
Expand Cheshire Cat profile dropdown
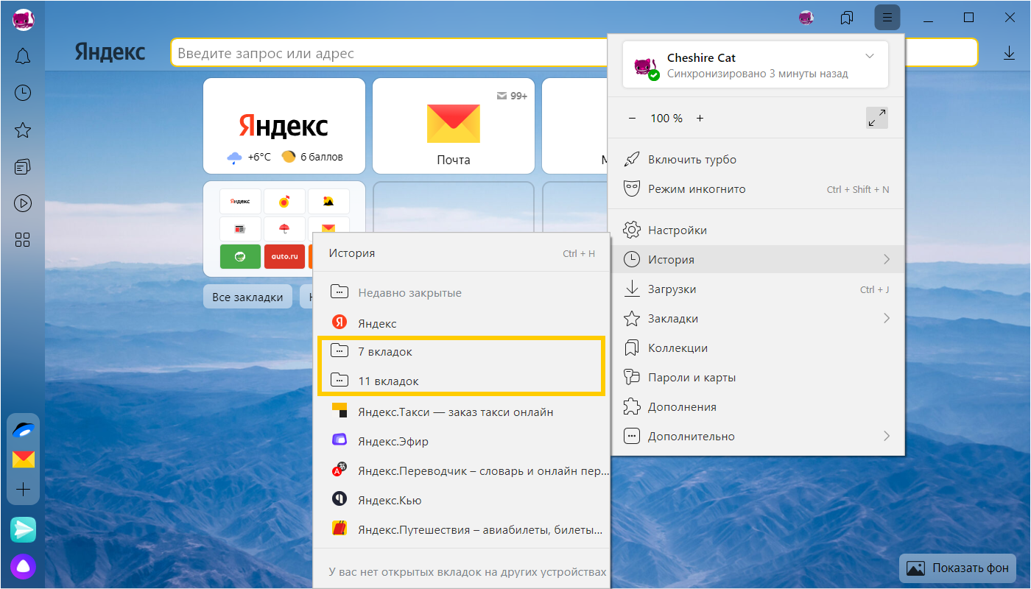(870, 56)
